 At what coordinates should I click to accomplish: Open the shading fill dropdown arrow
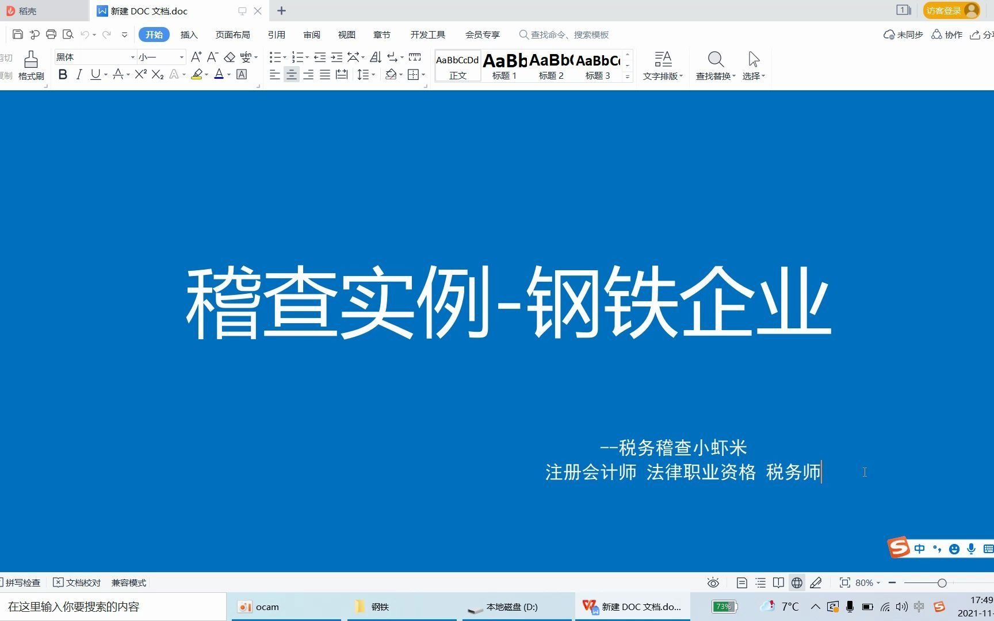point(401,75)
